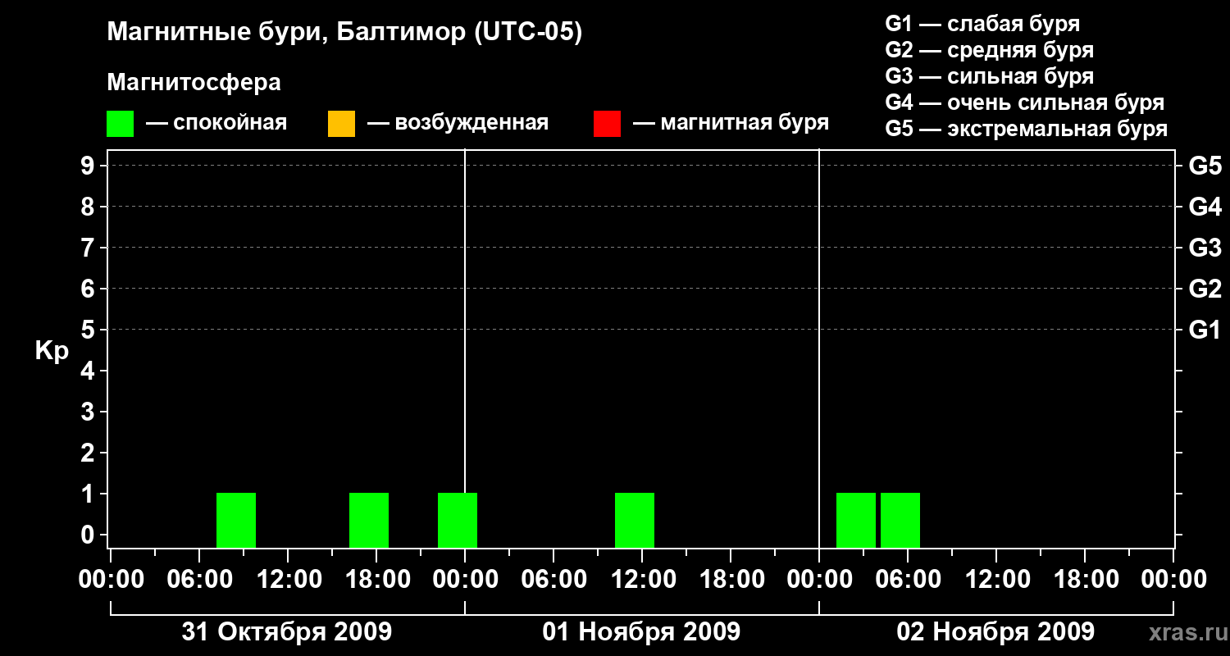
Task: Click the right-axis label G2
Action: (x=1205, y=289)
